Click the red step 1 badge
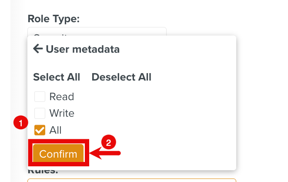The height and width of the screenshot is (182, 288). [19, 123]
